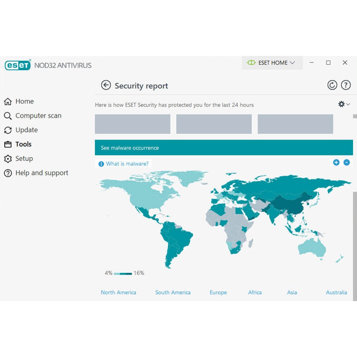Click the See malware occurrence banner
This screenshot has height=357, width=357.
224,148
